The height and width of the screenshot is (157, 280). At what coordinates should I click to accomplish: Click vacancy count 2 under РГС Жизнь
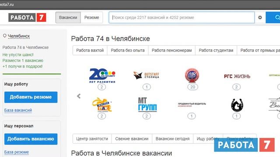[236, 87]
